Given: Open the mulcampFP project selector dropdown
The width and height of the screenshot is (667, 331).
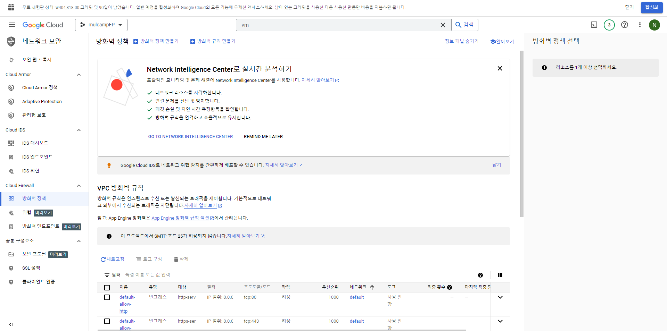Looking at the screenshot, I should pos(101,25).
